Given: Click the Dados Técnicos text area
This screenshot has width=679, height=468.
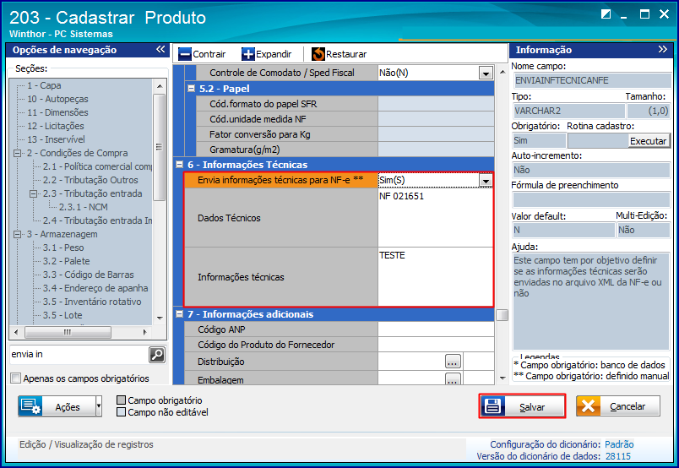Looking at the screenshot, I should click(436, 218).
